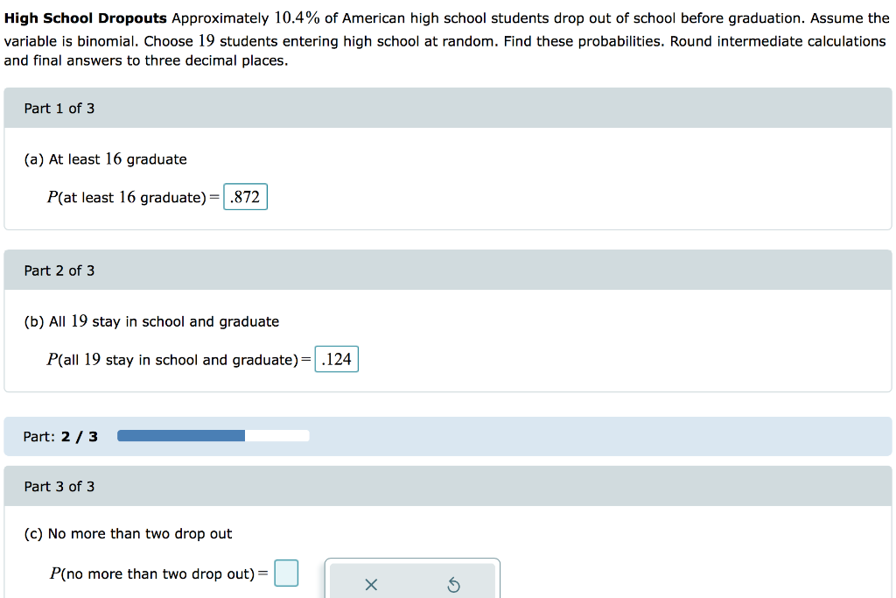Click the X delete icon in answer toolbar
Viewport: 896px width, 598px height.
pyautogui.click(x=370, y=584)
